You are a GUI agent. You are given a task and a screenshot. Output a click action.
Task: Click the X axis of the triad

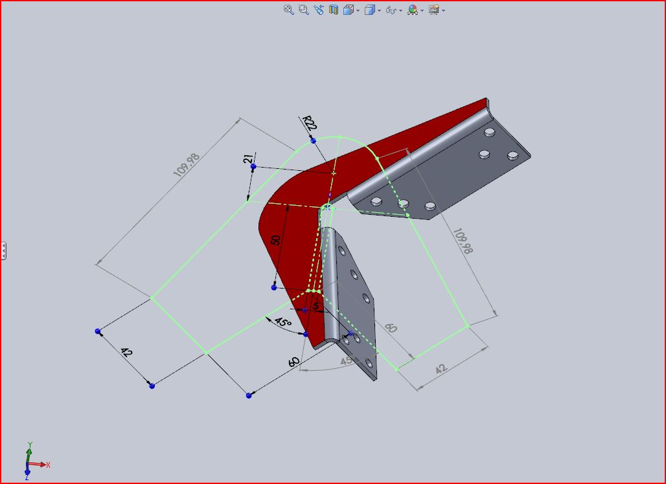pyautogui.click(x=40, y=465)
